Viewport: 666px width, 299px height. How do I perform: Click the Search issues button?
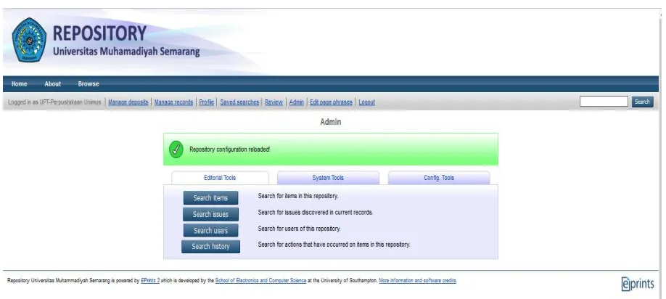(x=210, y=214)
